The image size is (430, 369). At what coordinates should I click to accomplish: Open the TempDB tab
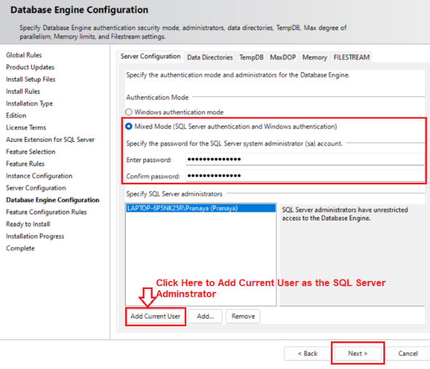point(251,57)
